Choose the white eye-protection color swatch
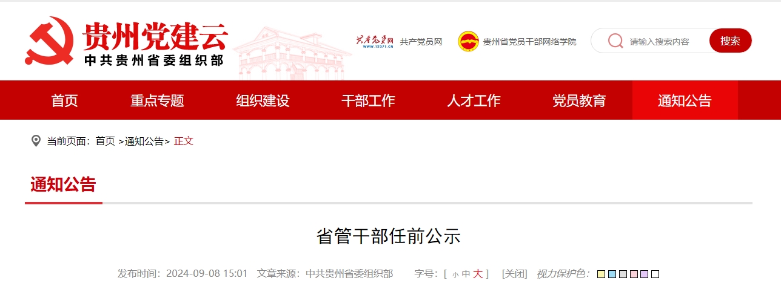 pos(655,274)
